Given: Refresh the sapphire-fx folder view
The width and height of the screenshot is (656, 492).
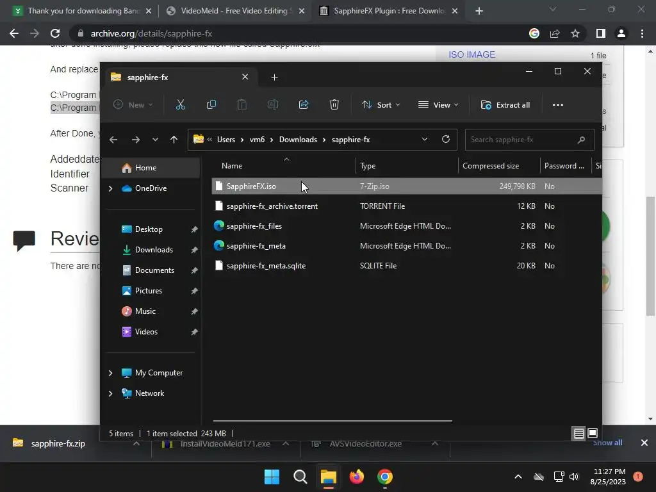Looking at the screenshot, I should tap(446, 139).
